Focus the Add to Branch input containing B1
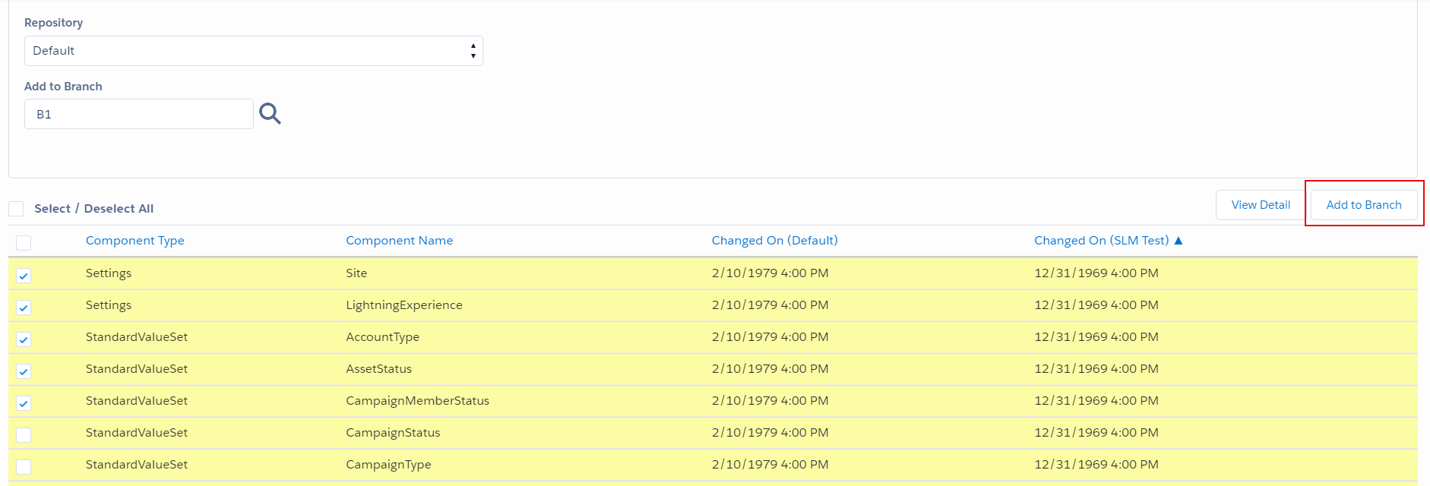The height and width of the screenshot is (486, 1430). (x=139, y=114)
